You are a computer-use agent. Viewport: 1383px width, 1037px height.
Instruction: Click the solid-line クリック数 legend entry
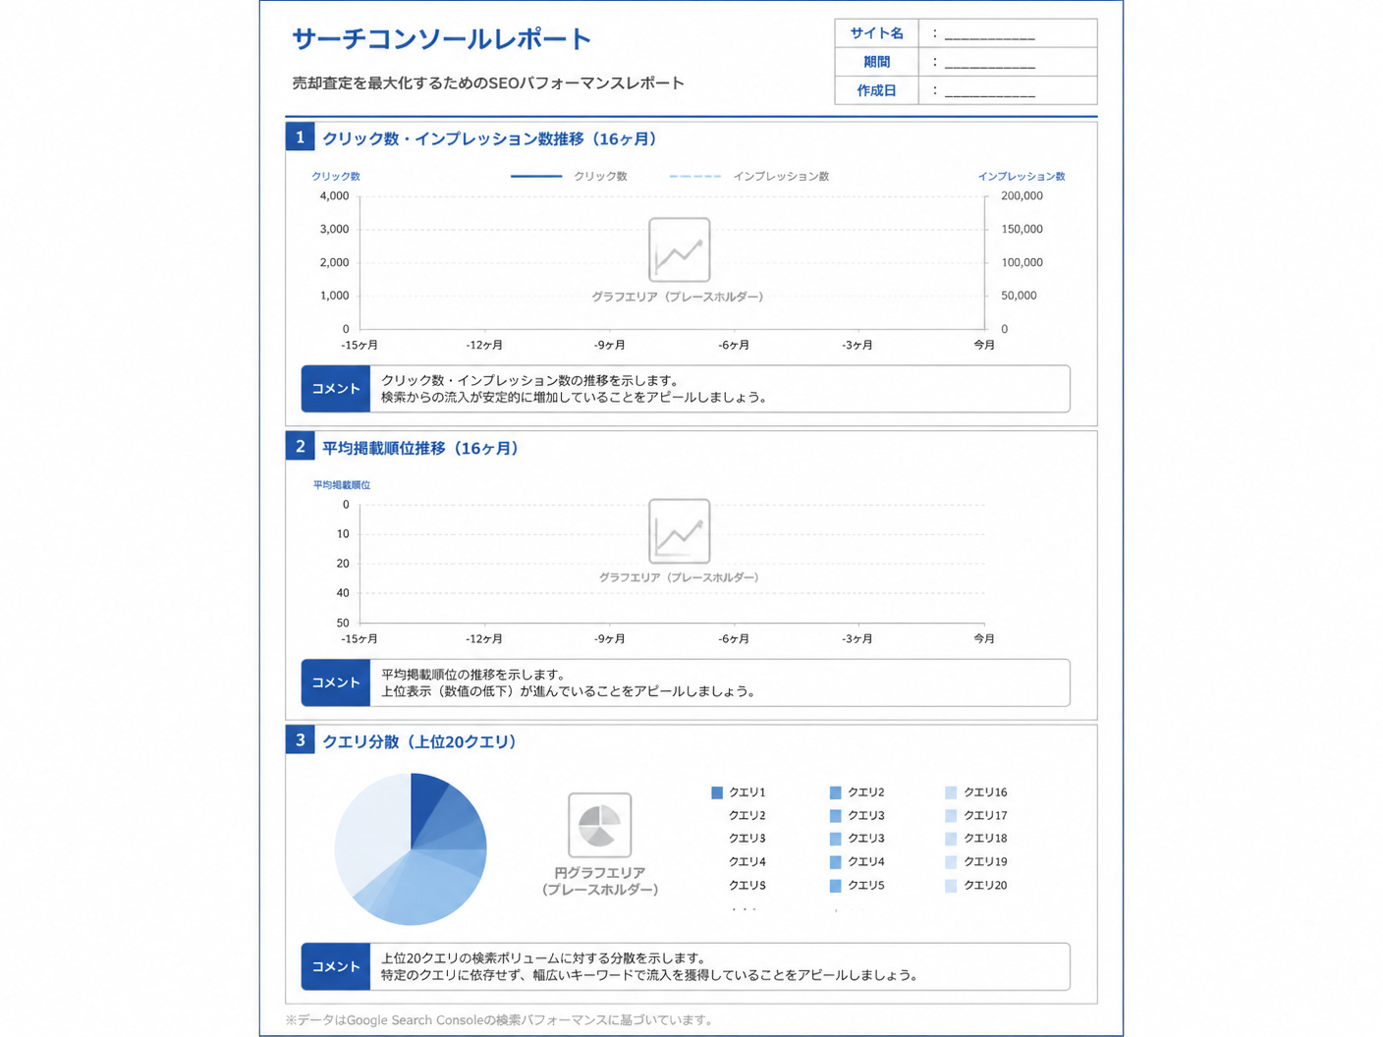pos(569,177)
